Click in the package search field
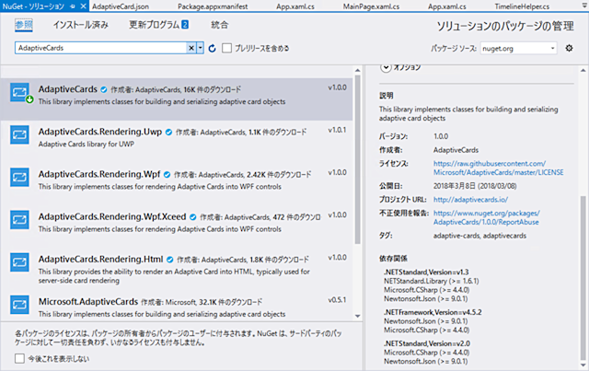The height and width of the screenshot is (371, 589). point(101,48)
